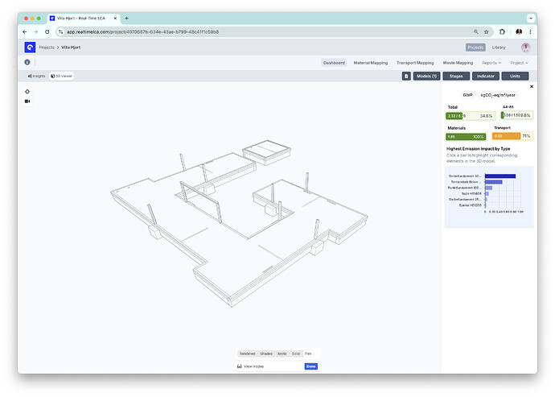Open the Dashboard tab
The image size is (555, 397).
click(x=334, y=63)
